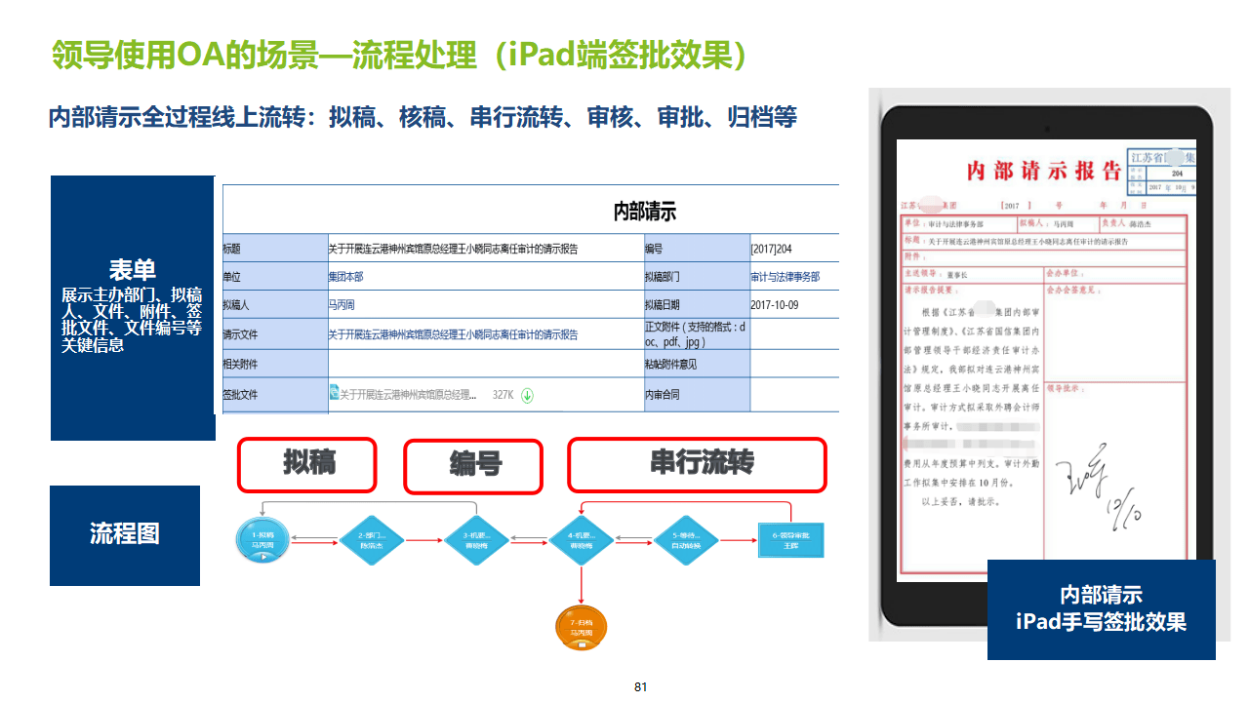The width and height of the screenshot is (1249, 702).
Task: Click the 拟稿人 label cell in the form
Action: pos(275,305)
